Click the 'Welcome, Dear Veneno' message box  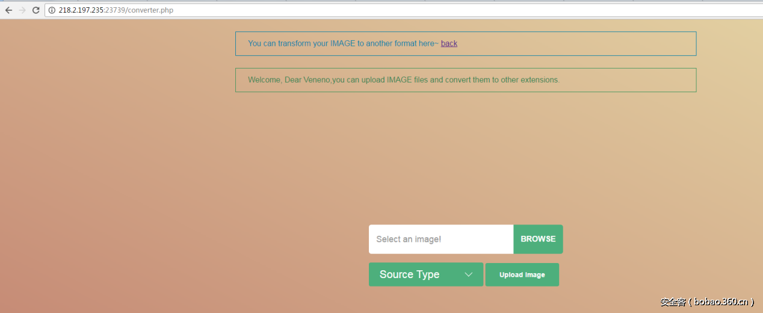pyautogui.click(x=465, y=80)
